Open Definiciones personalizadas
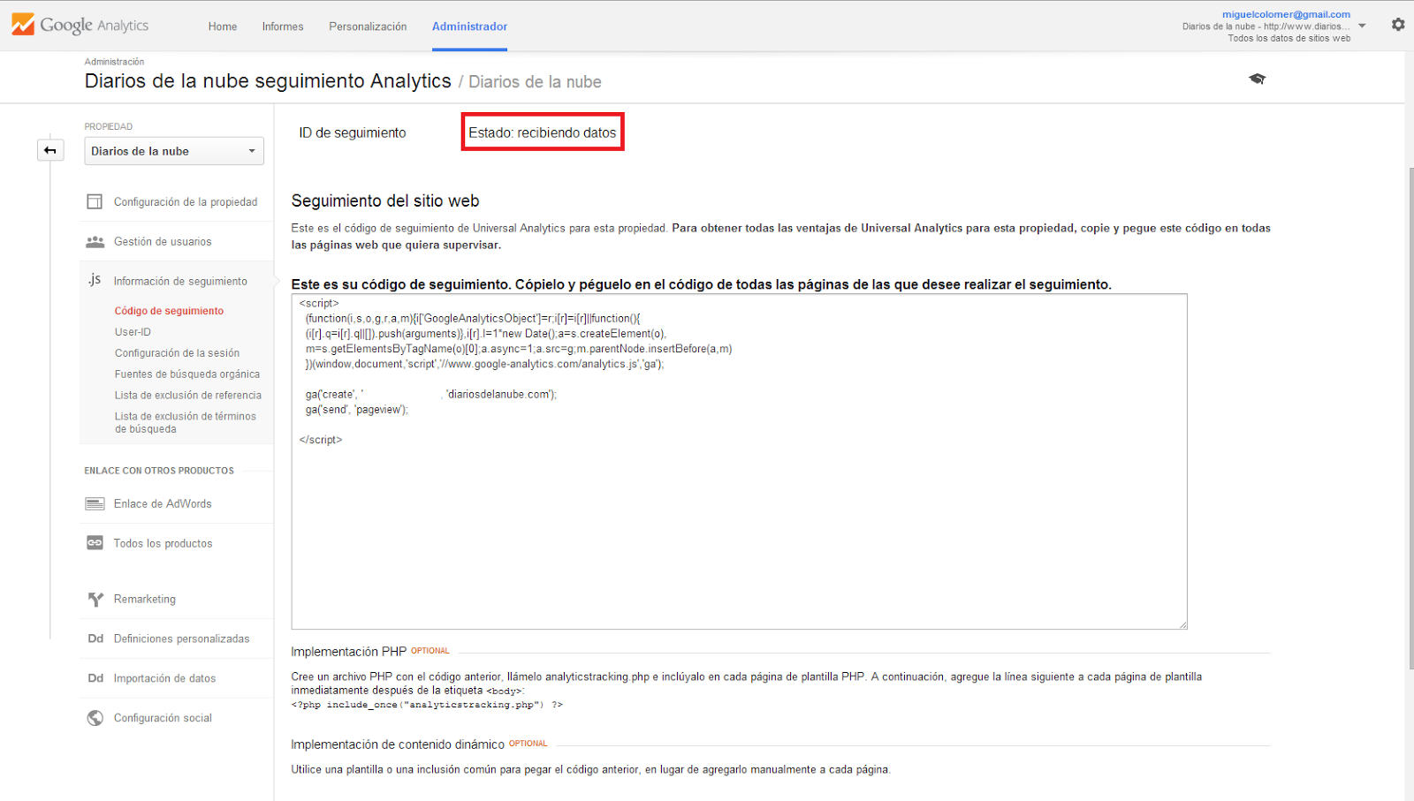The image size is (1414, 801). click(181, 639)
